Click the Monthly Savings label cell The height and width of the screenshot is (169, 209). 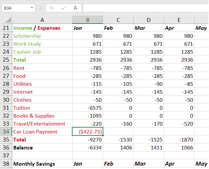click(x=42, y=164)
